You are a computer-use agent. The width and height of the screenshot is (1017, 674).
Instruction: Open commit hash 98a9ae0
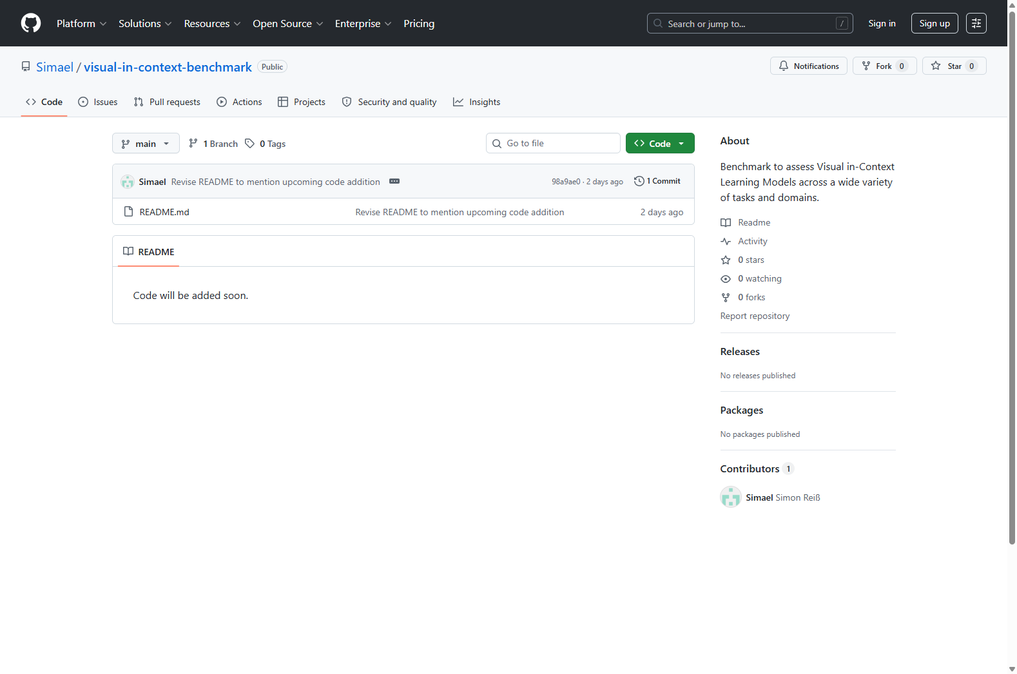click(x=566, y=182)
